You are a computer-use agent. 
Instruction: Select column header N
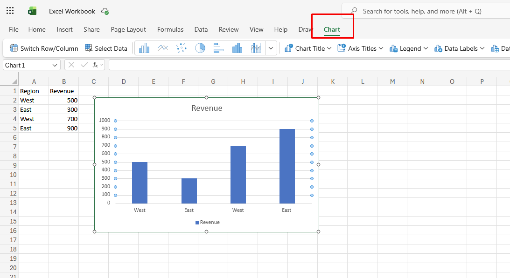pyautogui.click(x=422, y=81)
